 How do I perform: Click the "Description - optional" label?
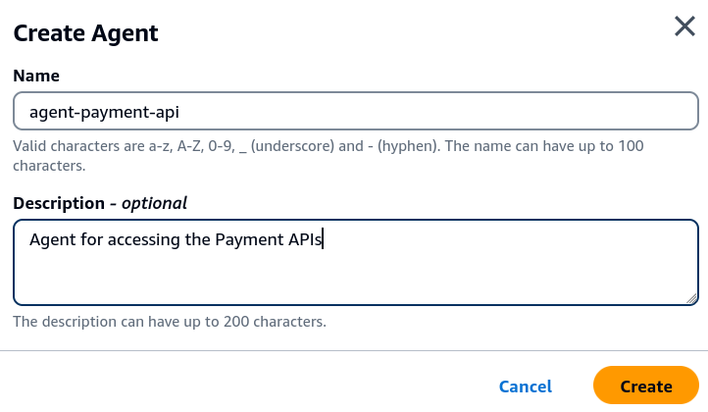[100, 203]
